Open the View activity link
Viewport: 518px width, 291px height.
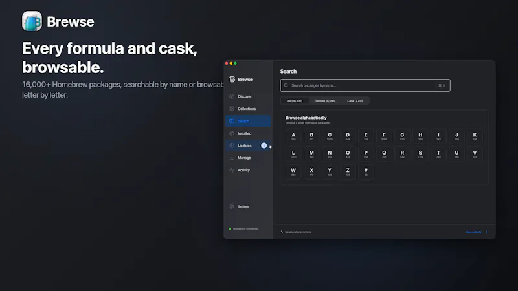point(473,232)
